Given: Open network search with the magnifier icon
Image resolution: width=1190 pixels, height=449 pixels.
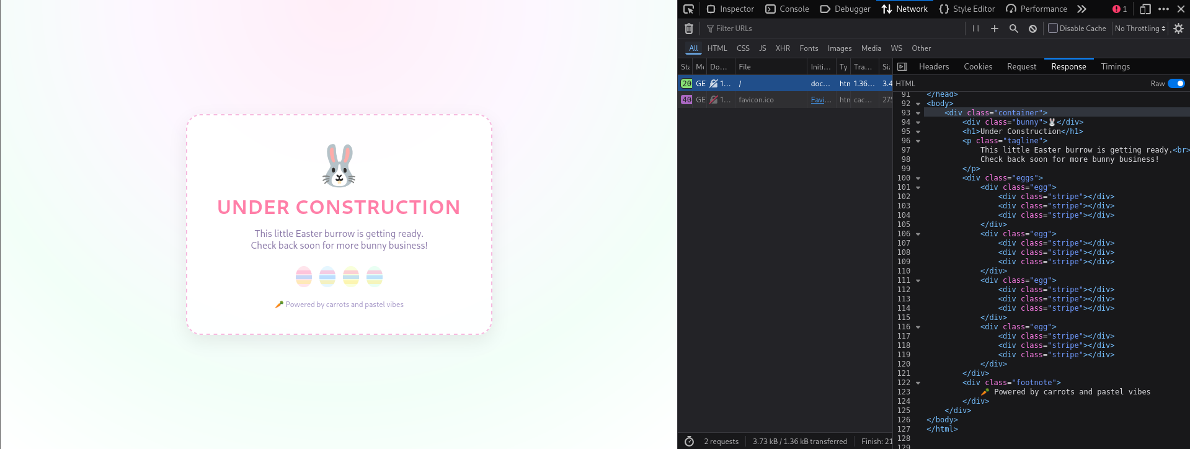Looking at the screenshot, I should pos(1013,29).
